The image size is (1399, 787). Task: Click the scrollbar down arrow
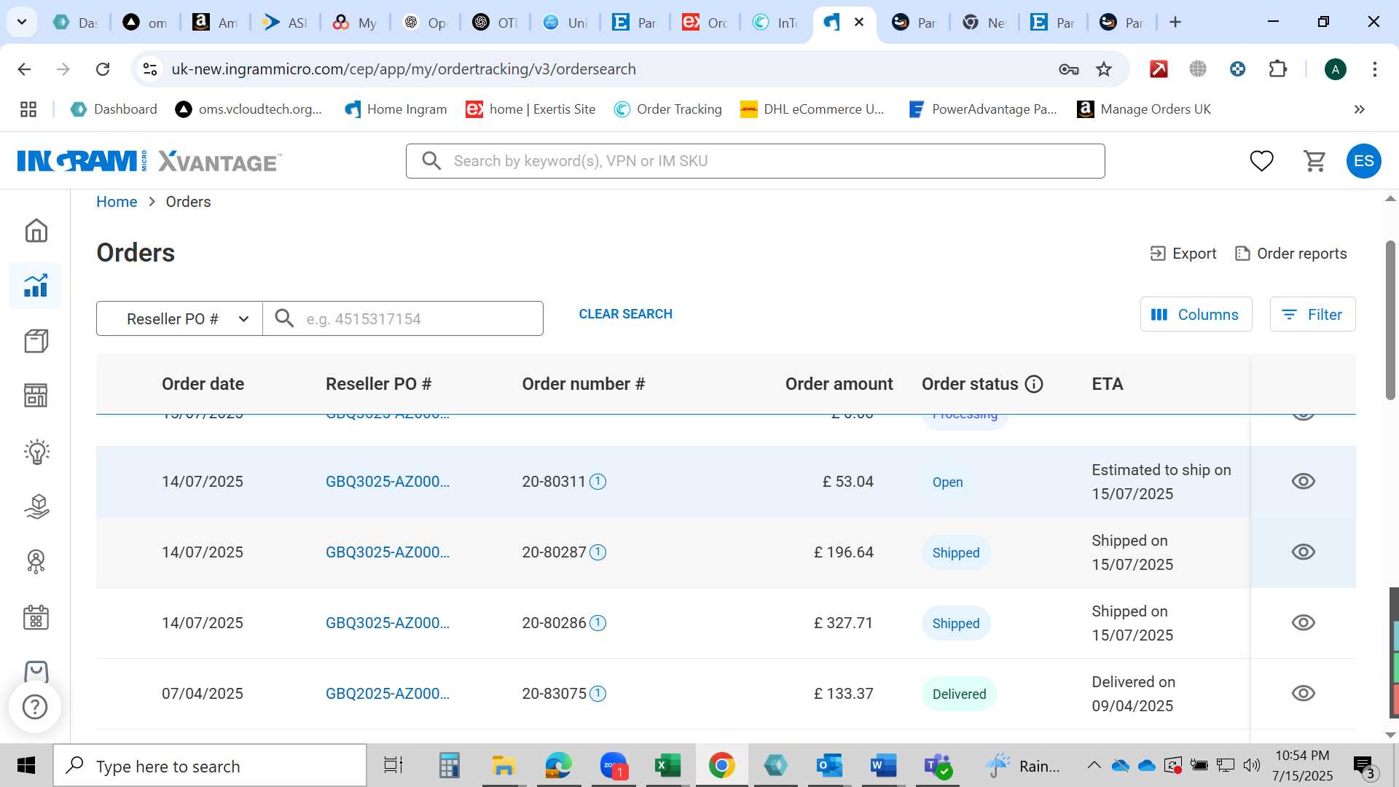point(1390,735)
